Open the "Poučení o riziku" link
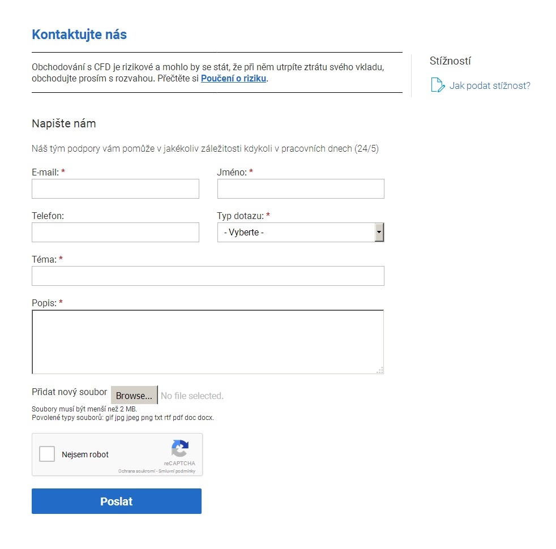 [233, 79]
